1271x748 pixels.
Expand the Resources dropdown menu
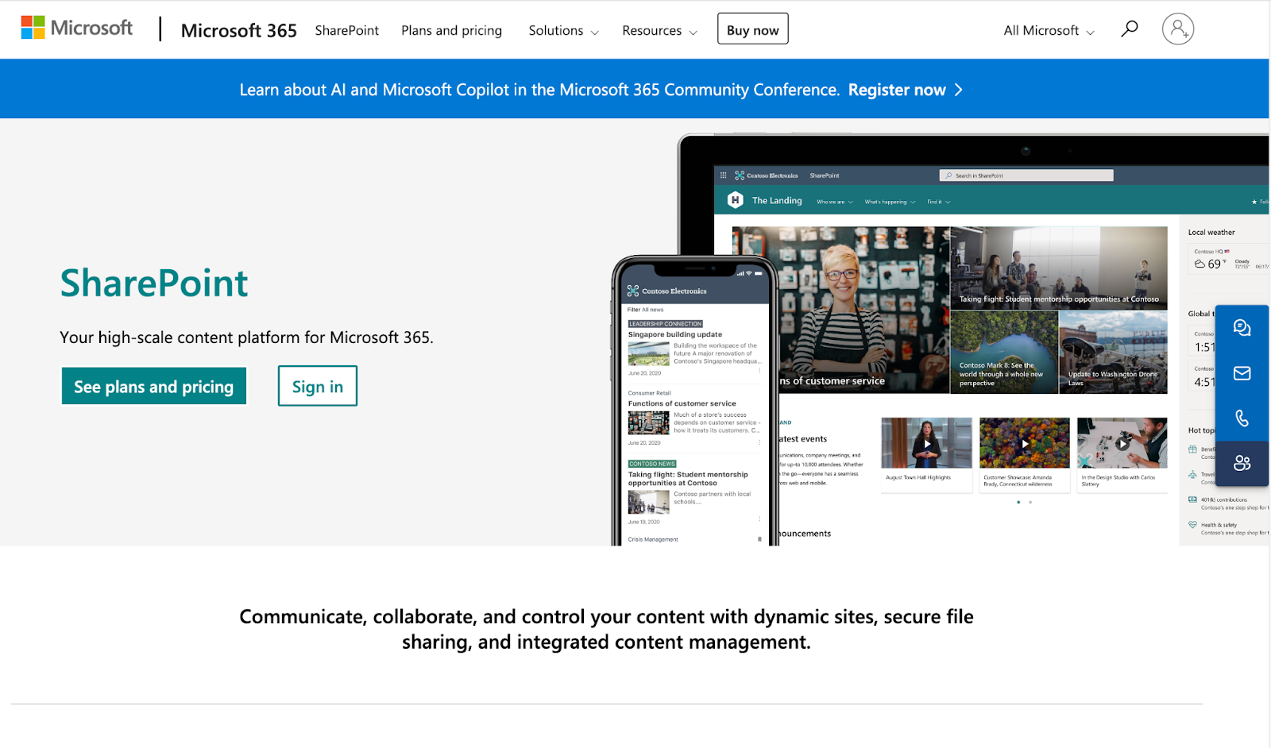tap(659, 31)
